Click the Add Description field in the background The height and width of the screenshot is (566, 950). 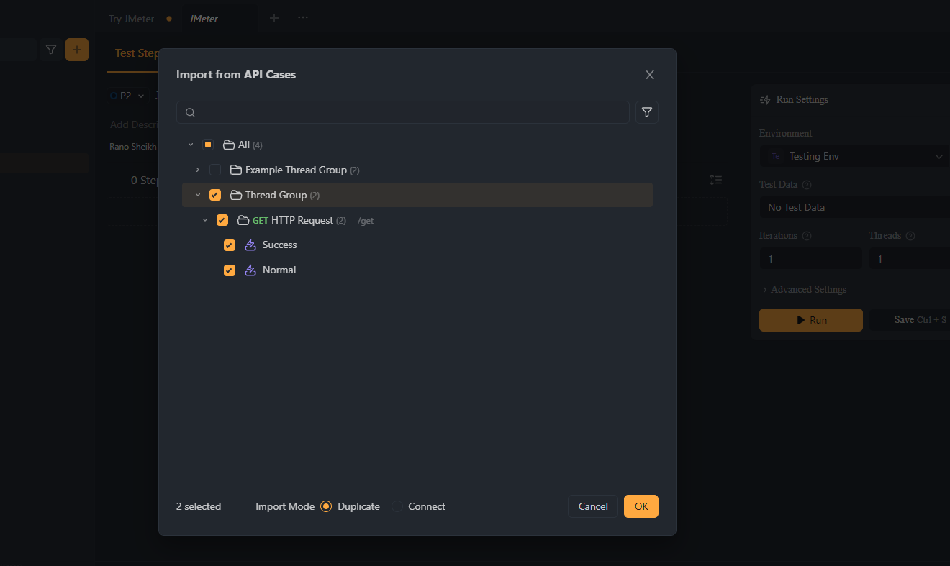click(x=135, y=124)
